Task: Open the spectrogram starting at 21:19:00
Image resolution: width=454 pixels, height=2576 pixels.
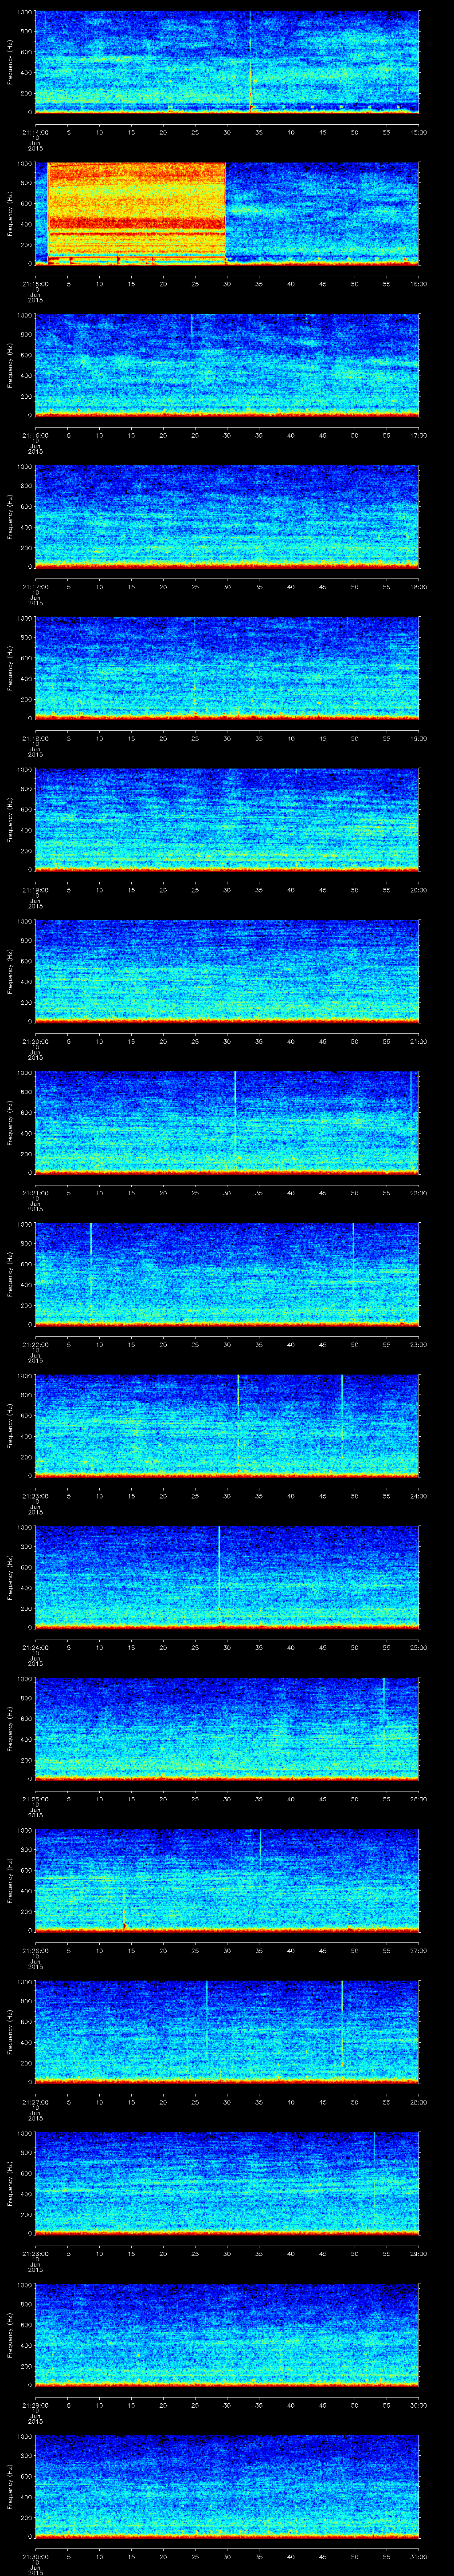Action: coord(227,821)
